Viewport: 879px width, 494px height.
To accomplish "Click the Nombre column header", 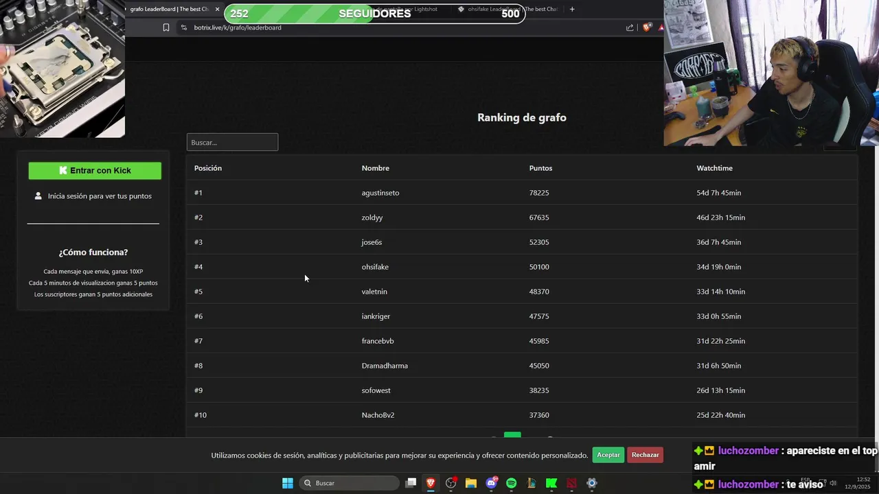I will (376, 168).
